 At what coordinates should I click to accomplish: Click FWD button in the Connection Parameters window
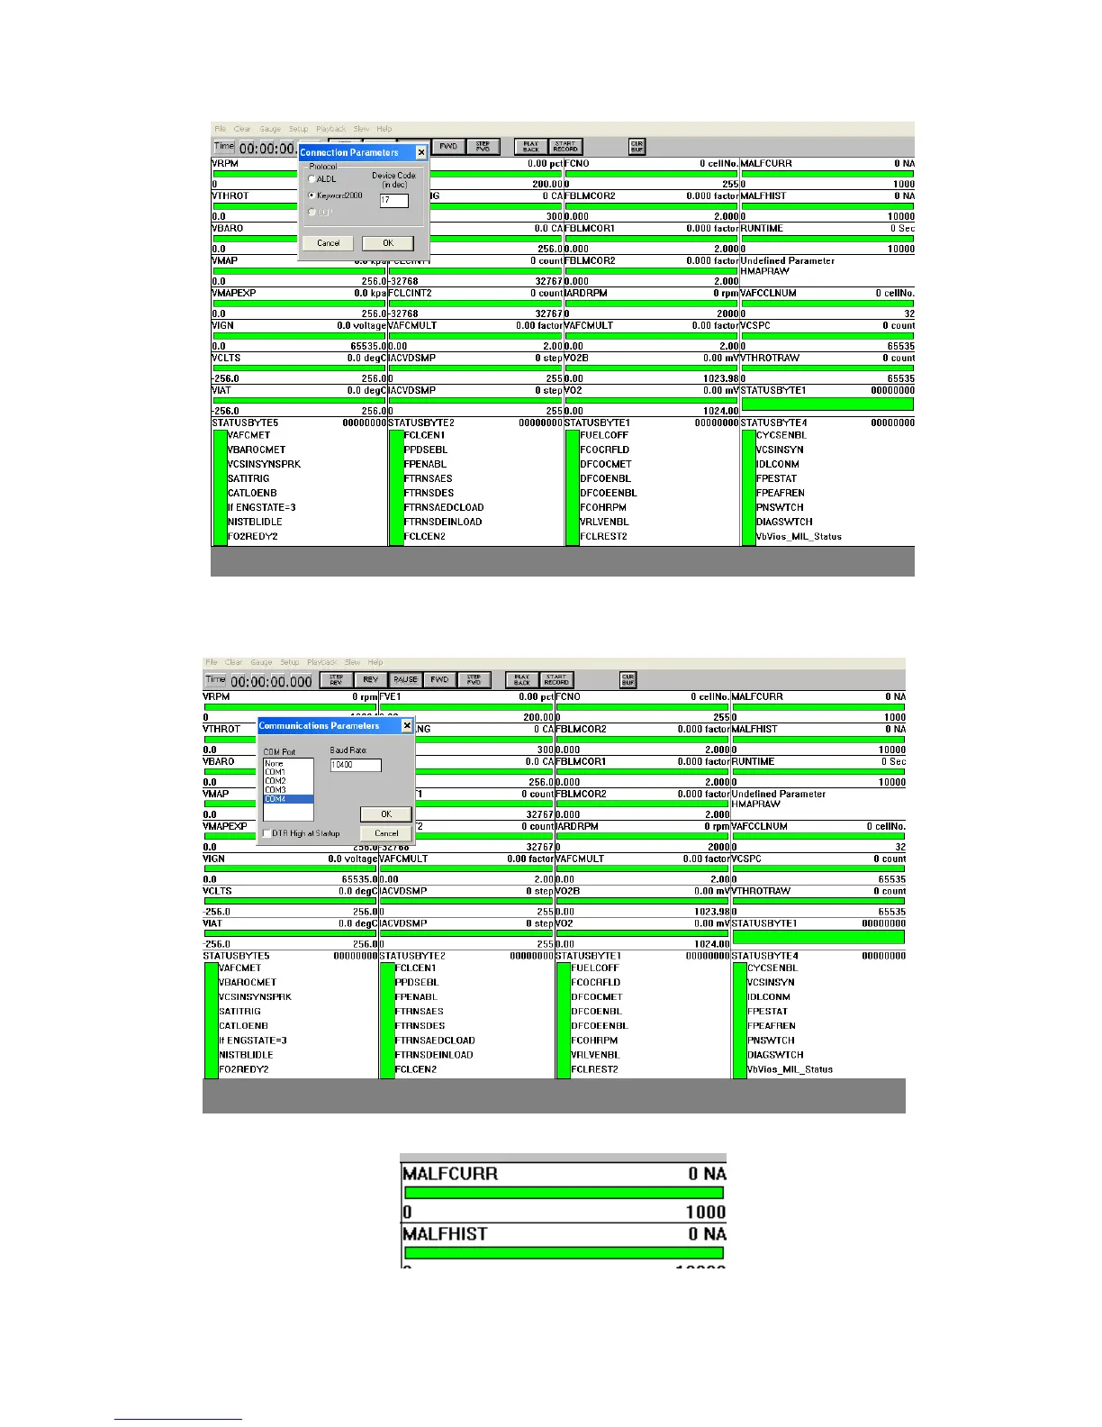pos(448,147)
